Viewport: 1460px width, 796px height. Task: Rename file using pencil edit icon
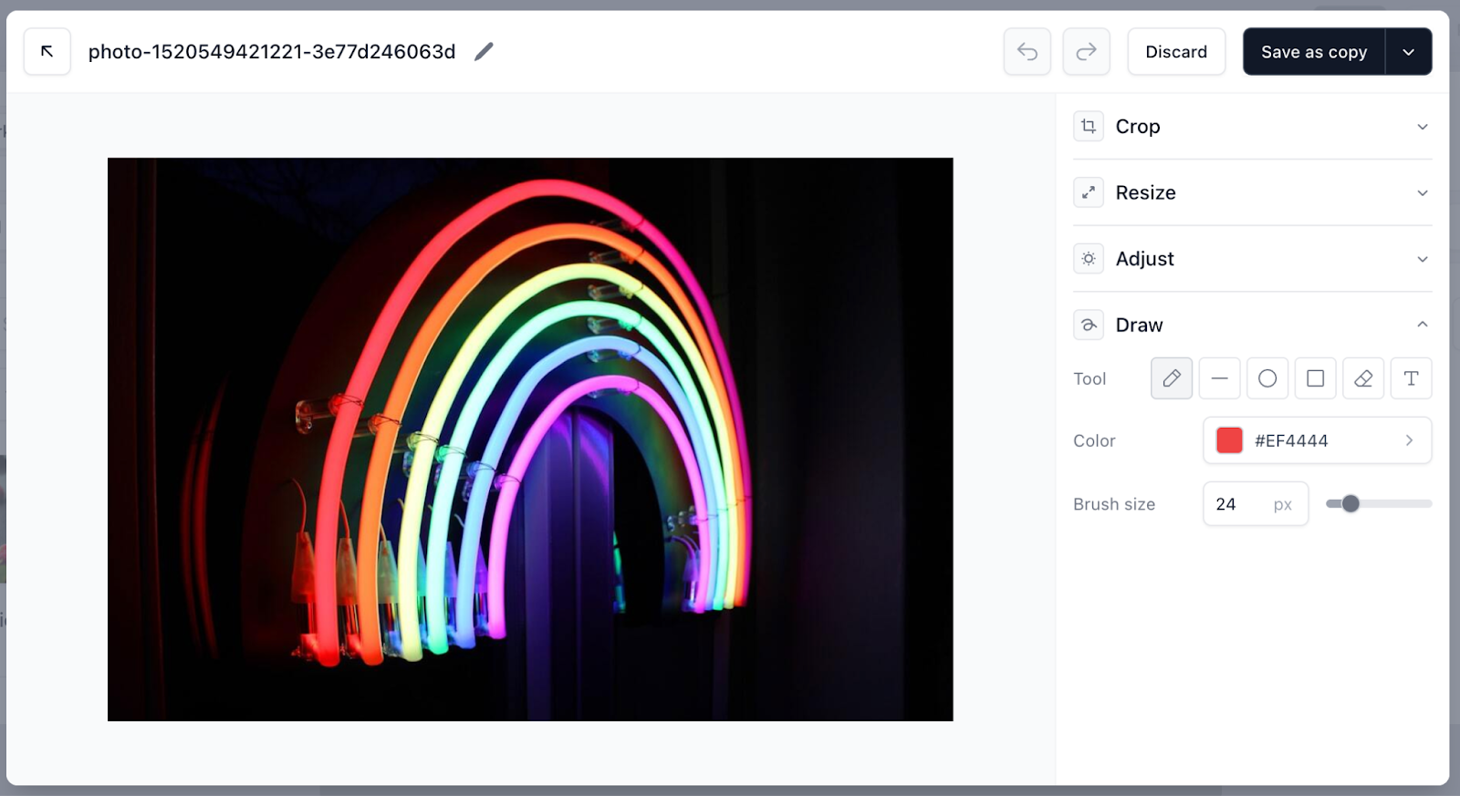coord(484,52)
